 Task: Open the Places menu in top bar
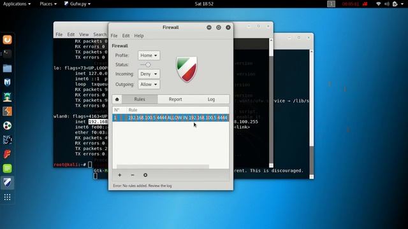click(48, 4)
